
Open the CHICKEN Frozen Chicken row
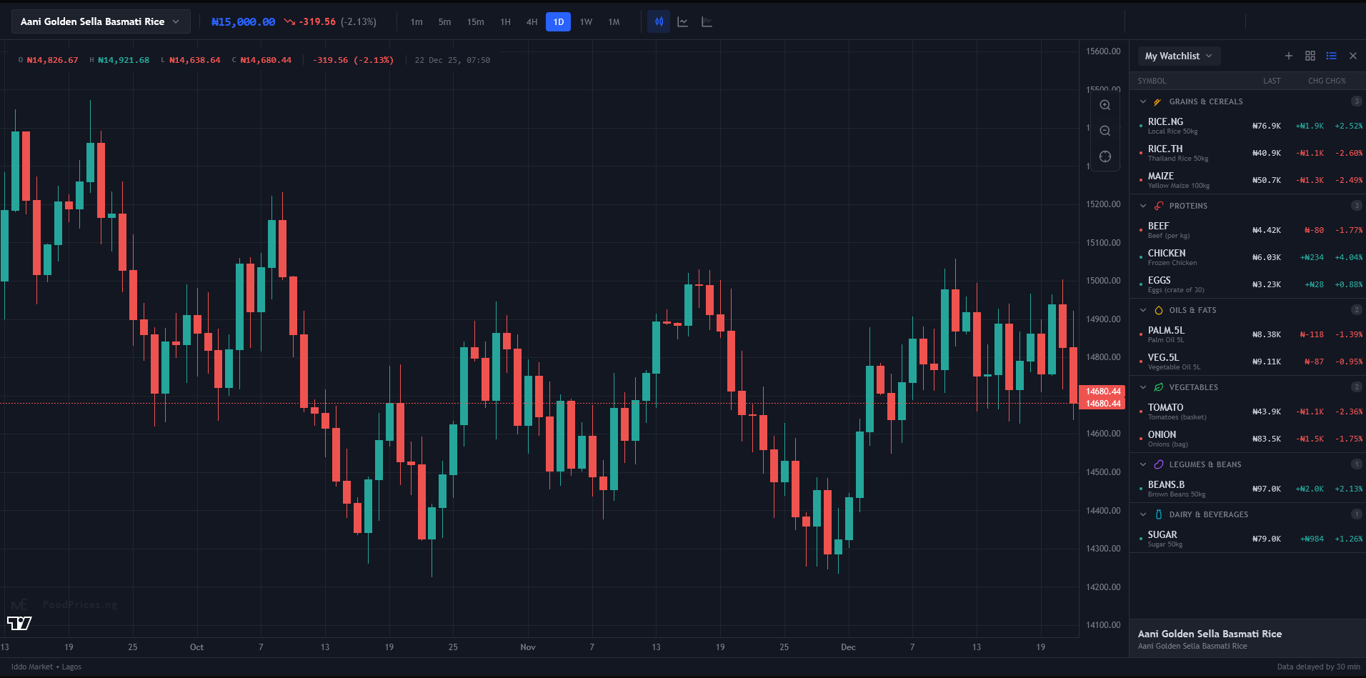tap(1247, 257)
